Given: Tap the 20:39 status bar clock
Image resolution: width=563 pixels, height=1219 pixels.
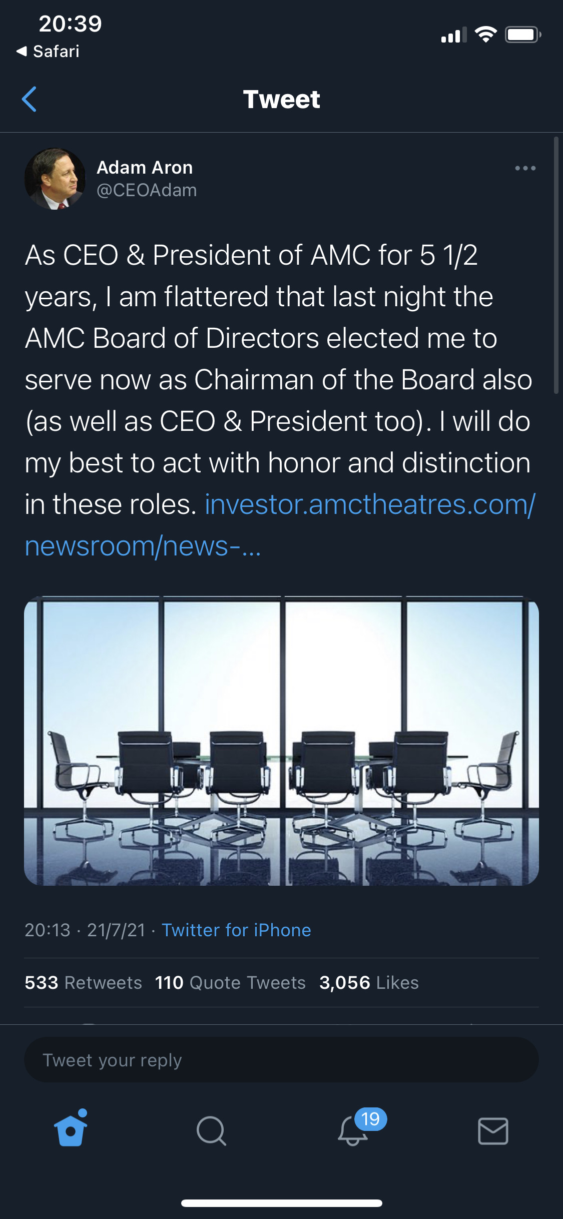Looking at the screenshot, I should coord(70,24).
